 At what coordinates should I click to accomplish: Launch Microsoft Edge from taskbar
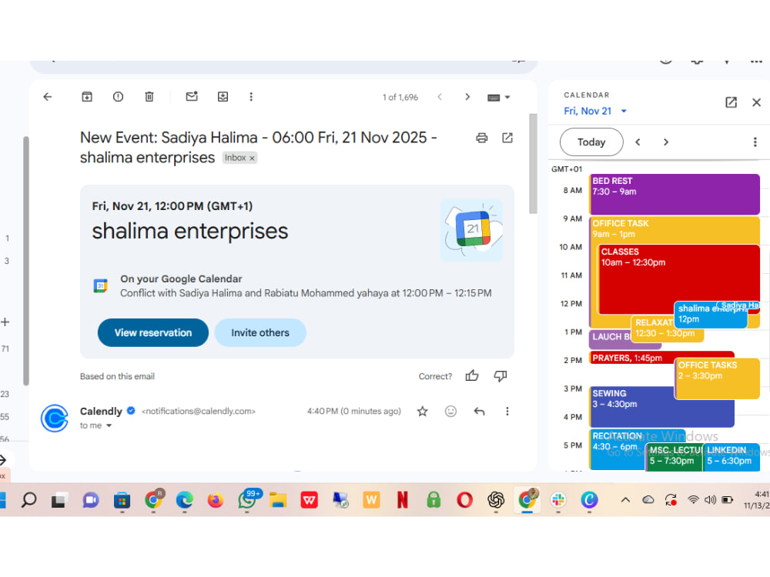pos(185,500)
